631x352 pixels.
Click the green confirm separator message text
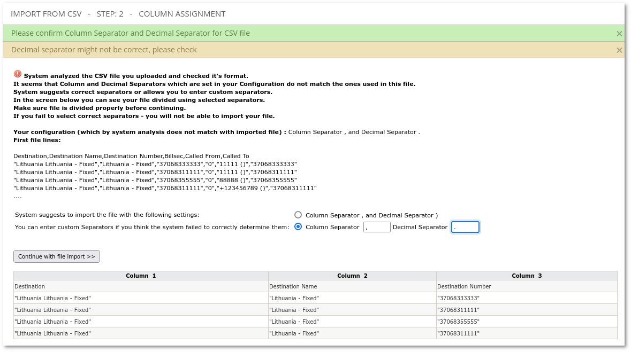click(131, 33)
